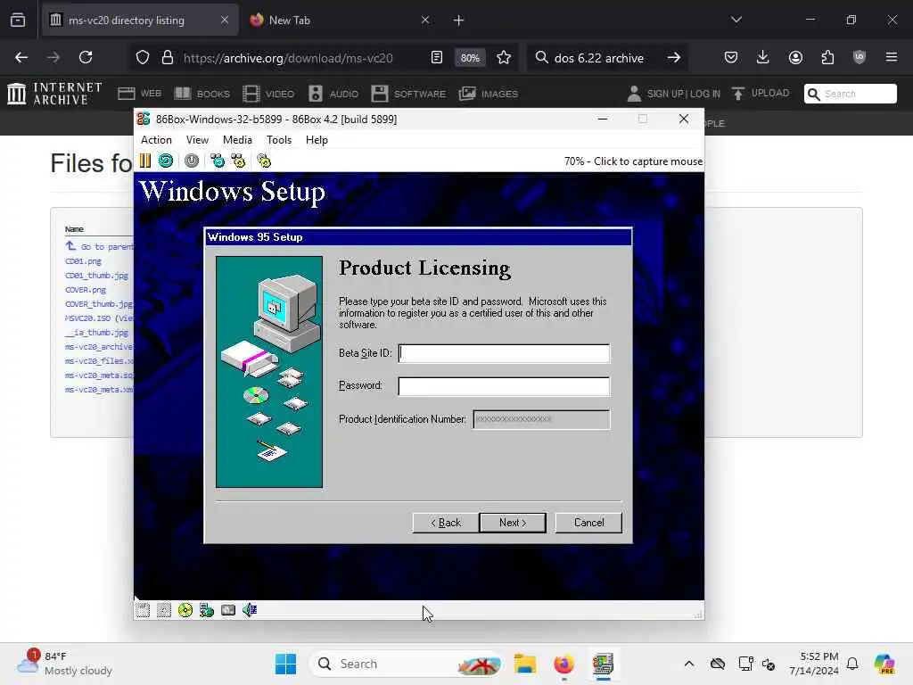Screen dimensions: 913x685
Task: Click the uBlock Origin shield icon
Action: [860, 57]
